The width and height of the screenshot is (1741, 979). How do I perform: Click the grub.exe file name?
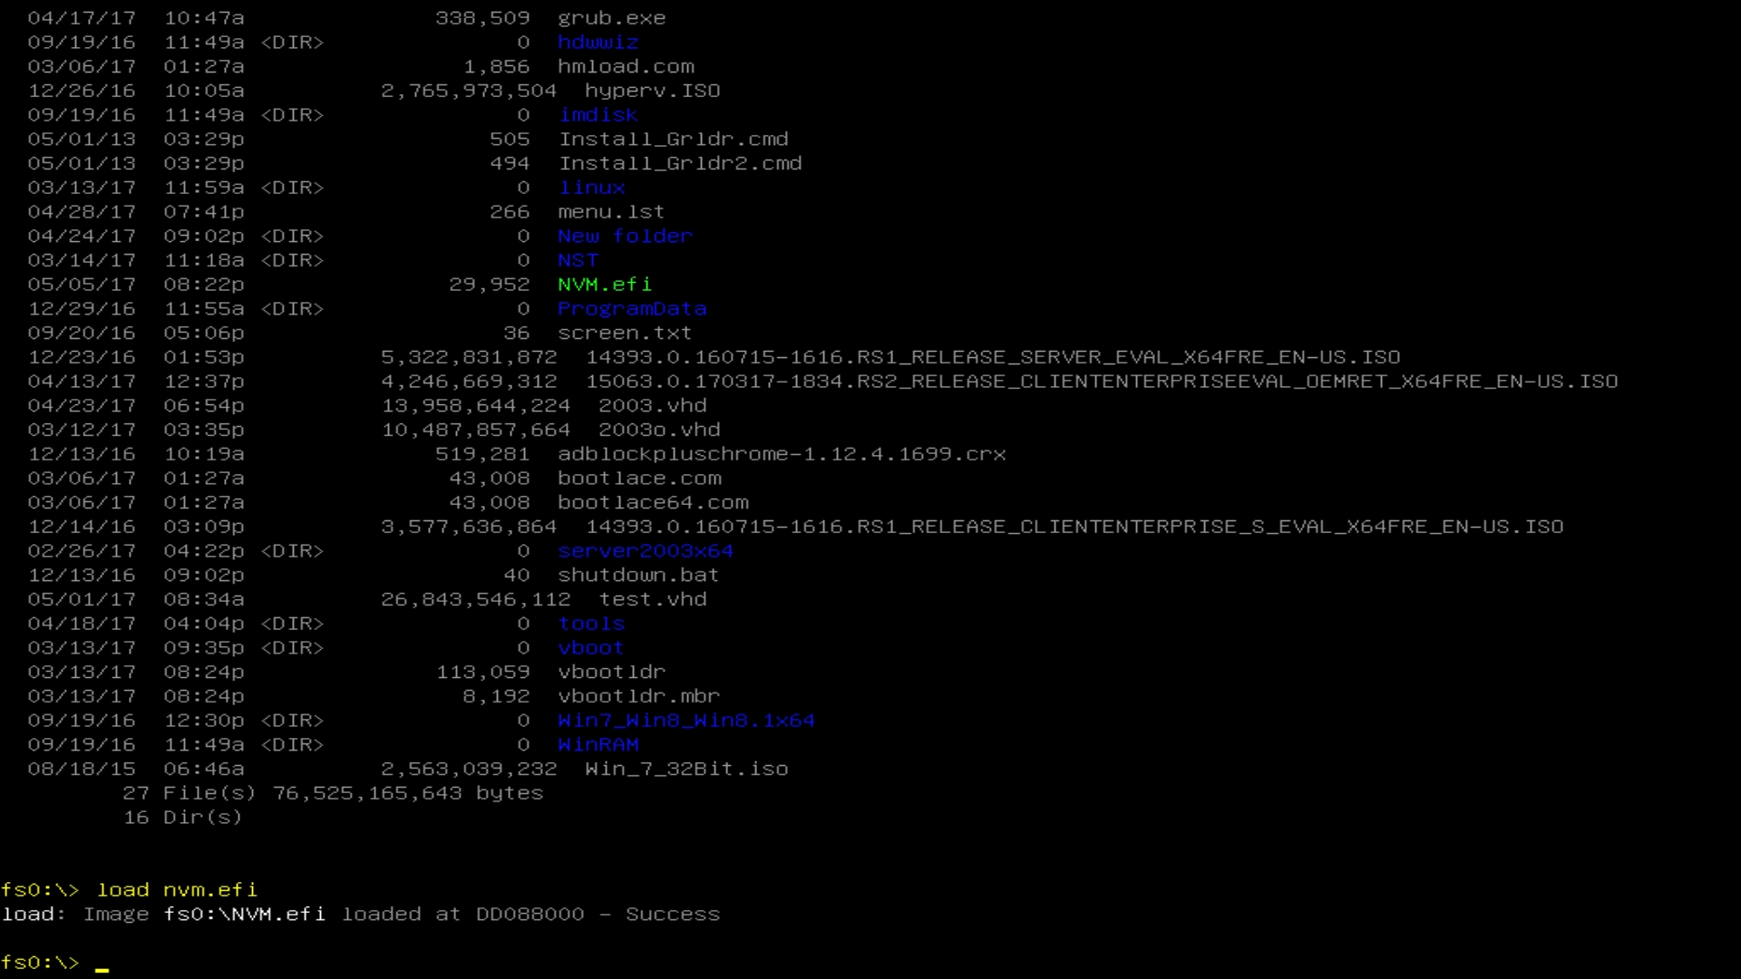611,18
